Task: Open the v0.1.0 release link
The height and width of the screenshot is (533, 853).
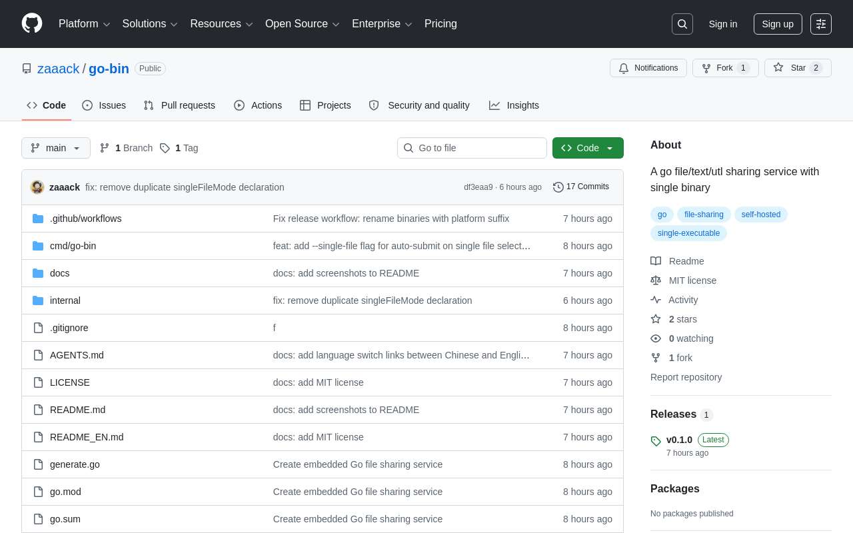Action: pyautogui.click(x=679, y=440)
